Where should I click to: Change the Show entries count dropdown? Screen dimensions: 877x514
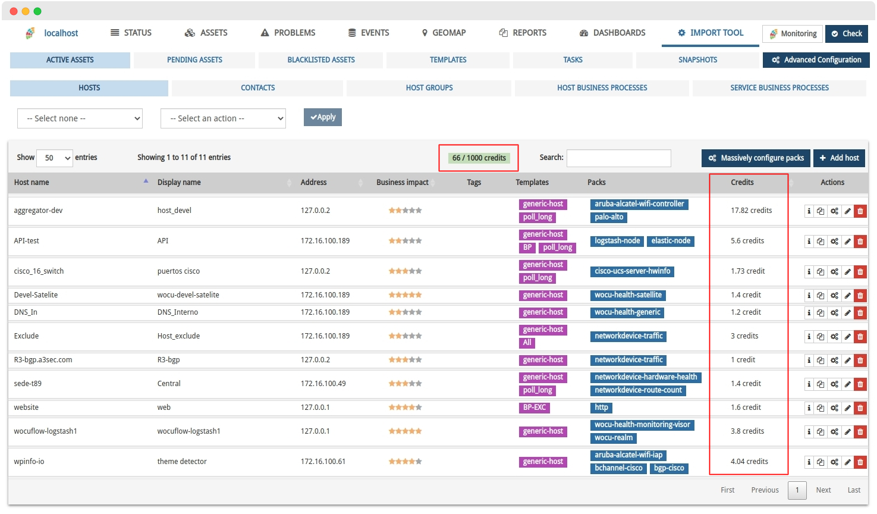pos(55,158)
